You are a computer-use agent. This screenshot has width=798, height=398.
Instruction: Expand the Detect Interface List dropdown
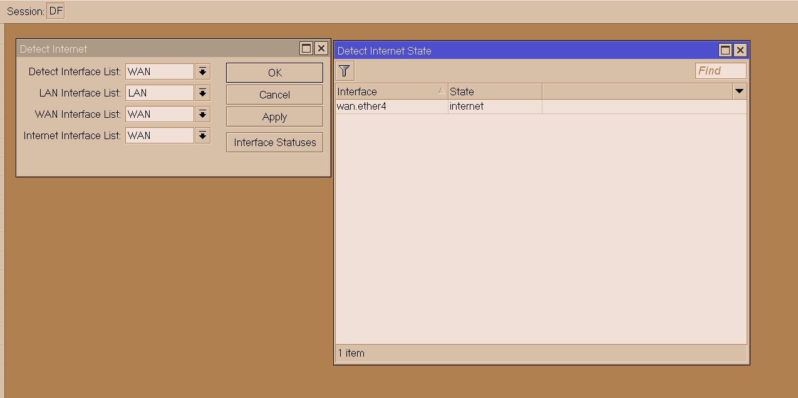coord(202,71)
